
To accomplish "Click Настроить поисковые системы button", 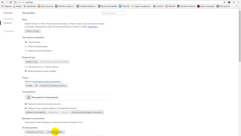I will [53, 85].
